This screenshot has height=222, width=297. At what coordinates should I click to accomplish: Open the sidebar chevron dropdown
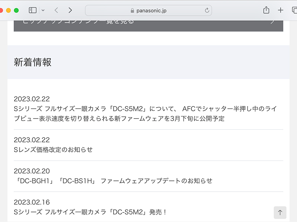[x=43, y=10]
